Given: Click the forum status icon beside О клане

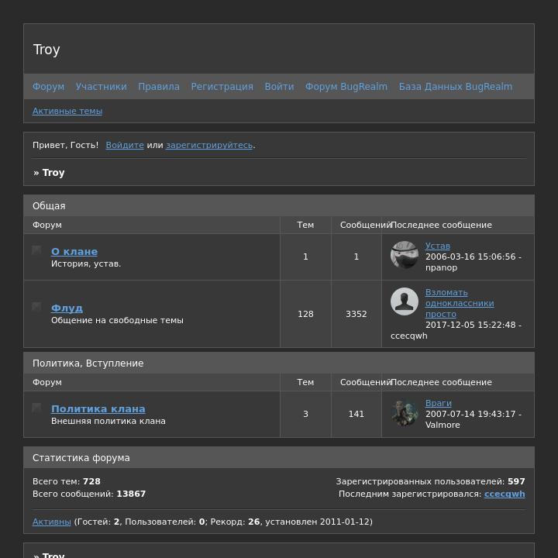Looking at the screenshot, I should click(36, 250).
